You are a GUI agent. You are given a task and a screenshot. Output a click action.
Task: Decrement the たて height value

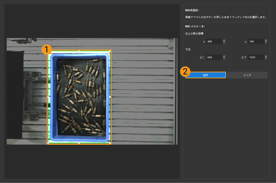click(x=266, y=58)
